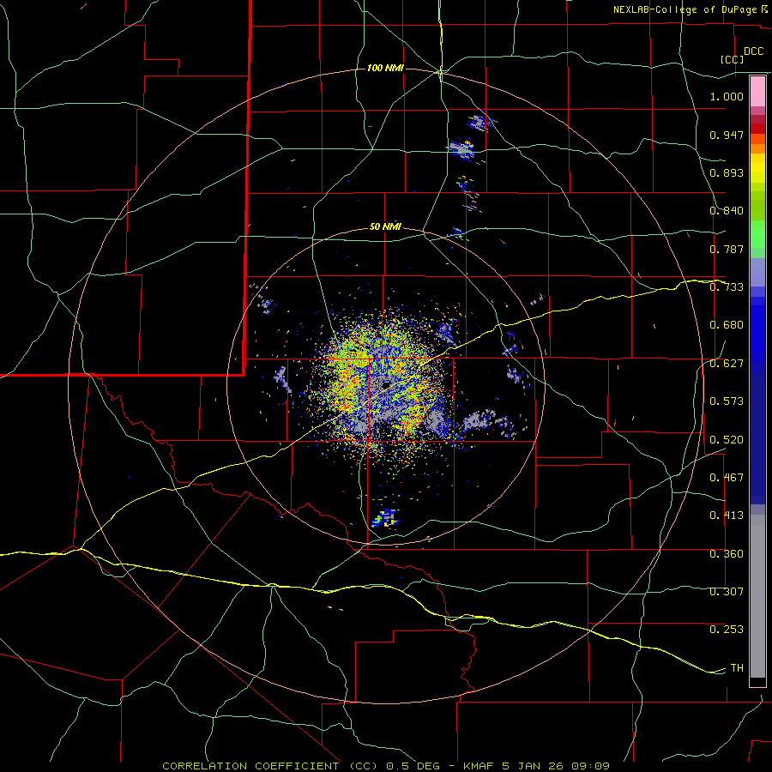772x772 pixels.
Task: Click the 0.893 scale value
Action: click(x=727, y=172)
